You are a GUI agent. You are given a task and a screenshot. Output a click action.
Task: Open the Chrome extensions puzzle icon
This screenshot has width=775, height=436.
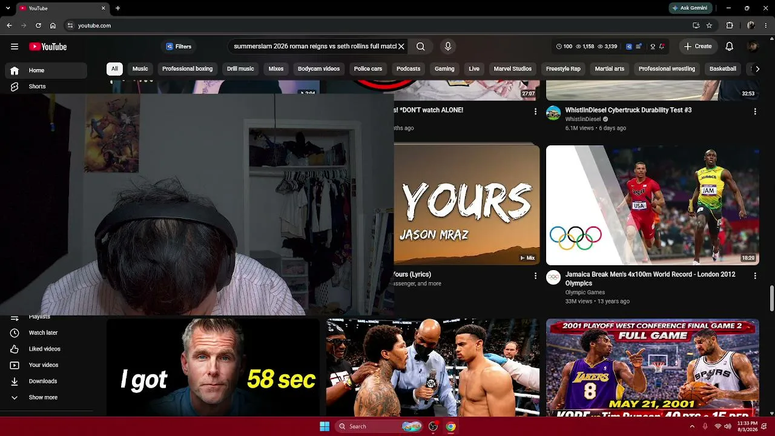(730, 25)
